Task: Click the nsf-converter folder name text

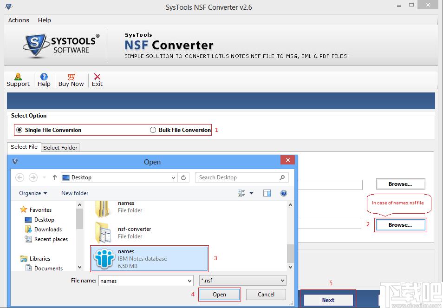Action: pyautogui.click(x=135, y=229)
